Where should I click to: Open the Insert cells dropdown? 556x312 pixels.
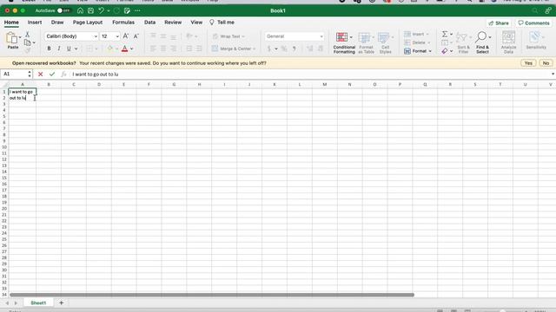(417, 34)
